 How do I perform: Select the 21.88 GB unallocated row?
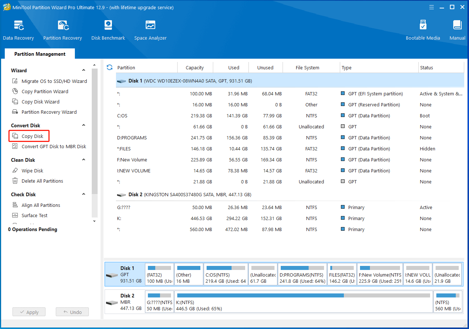pyautogui.click(x=290, y=182)
